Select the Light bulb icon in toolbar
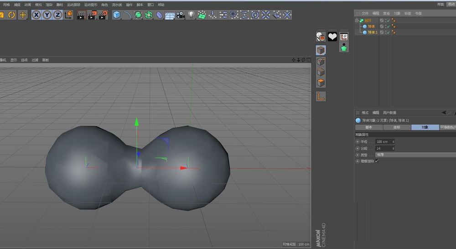The image size is (456, 249). tap(192, 15)
